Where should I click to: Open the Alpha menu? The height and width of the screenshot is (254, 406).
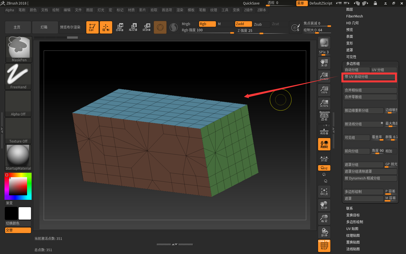10,10
